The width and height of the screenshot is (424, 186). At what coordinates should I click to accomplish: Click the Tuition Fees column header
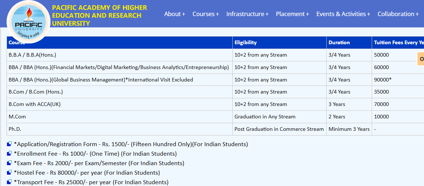[x=398, y=42]
